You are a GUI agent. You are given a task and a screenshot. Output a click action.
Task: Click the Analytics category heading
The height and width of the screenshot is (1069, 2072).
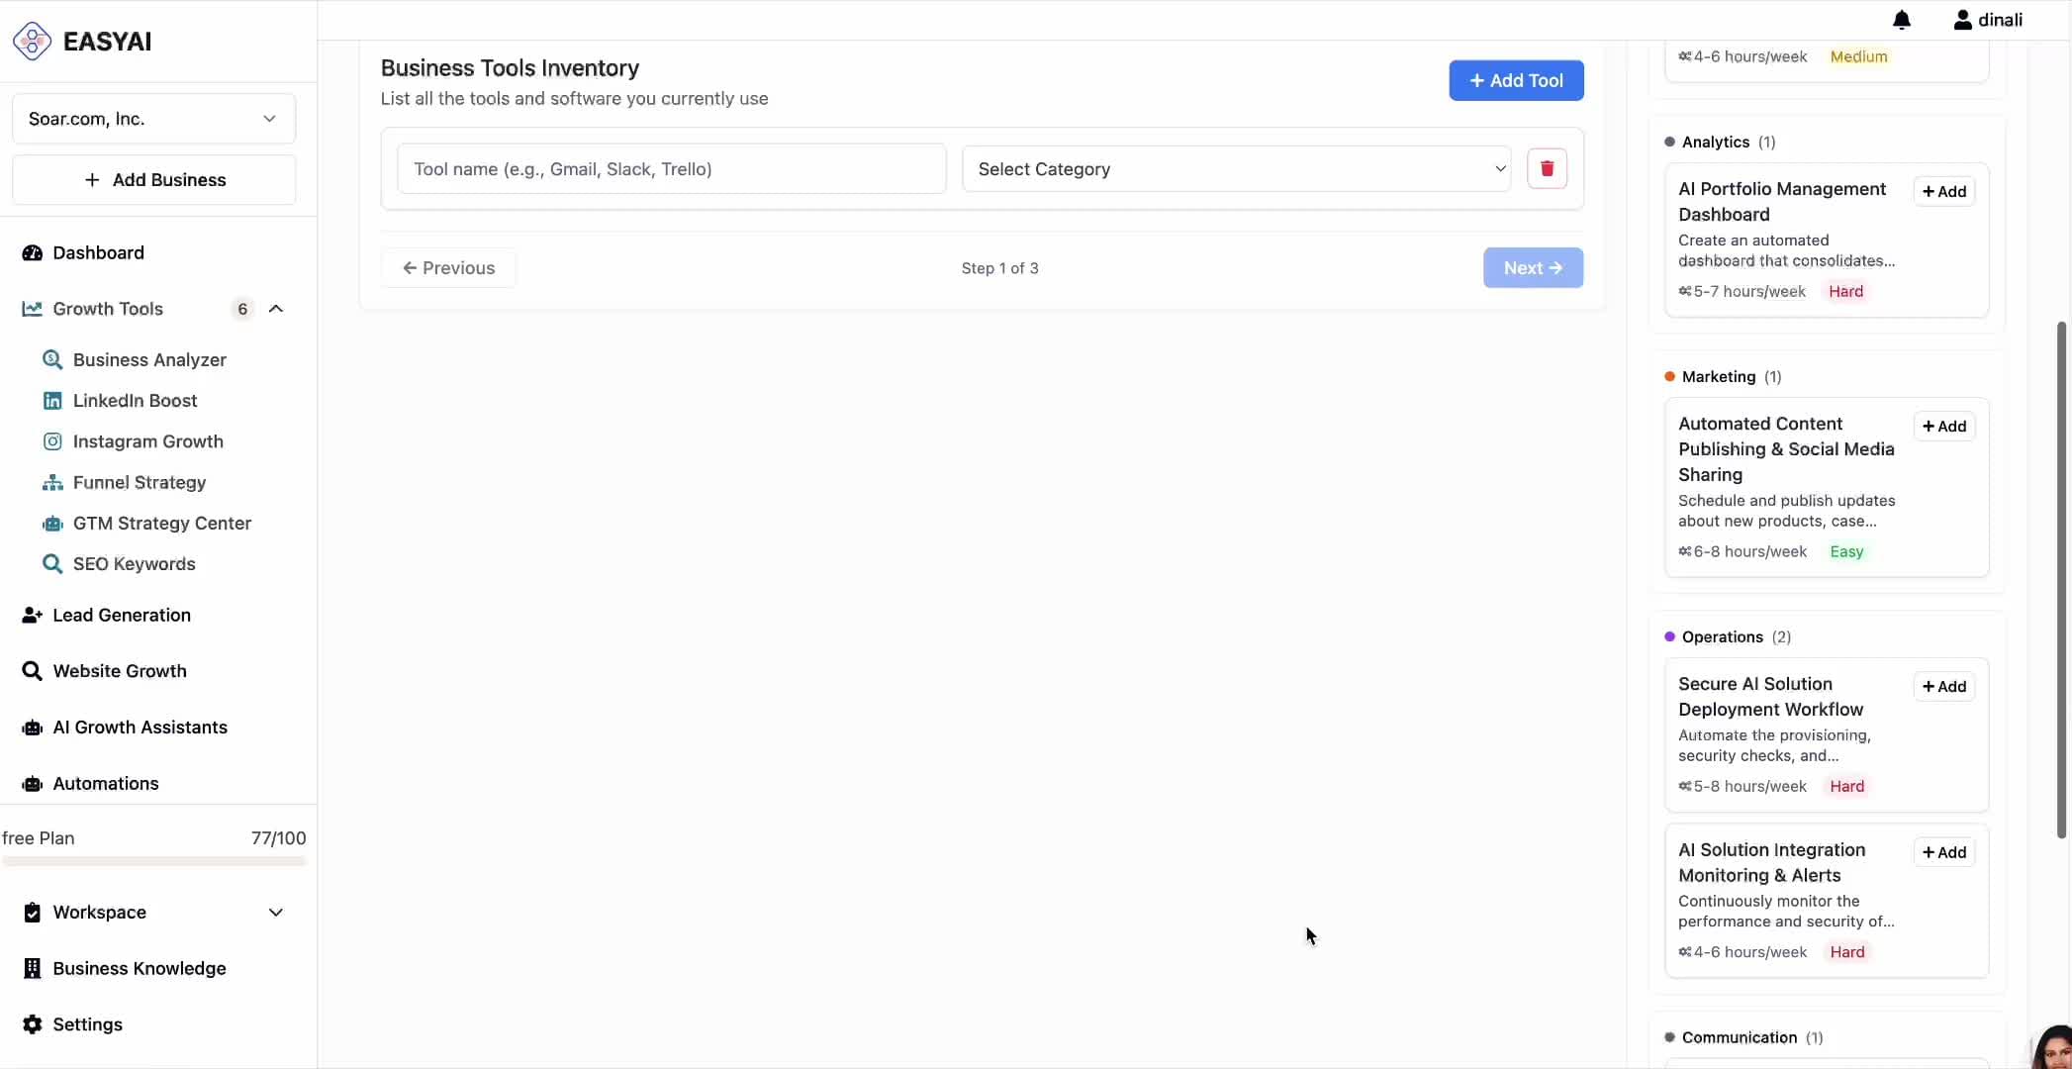1715,142
